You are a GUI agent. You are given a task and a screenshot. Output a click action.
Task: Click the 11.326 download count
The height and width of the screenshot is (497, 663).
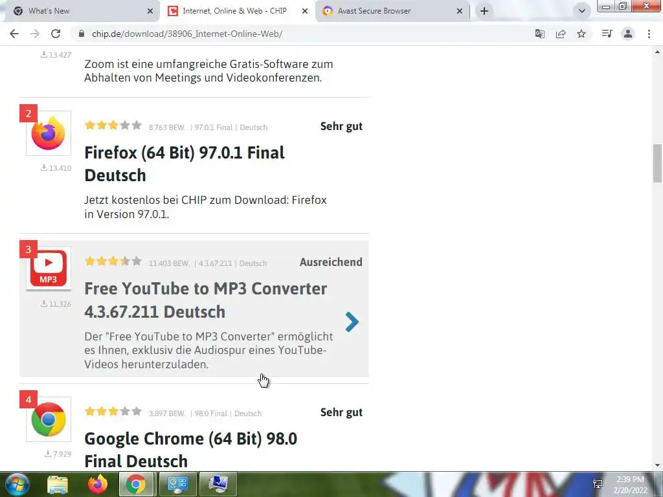56,304
